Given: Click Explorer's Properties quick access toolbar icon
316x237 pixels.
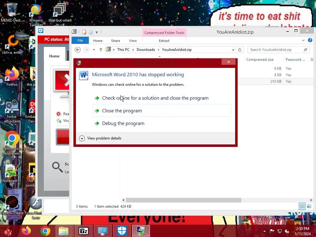Looking at the screenshot, I should click(x=84, y=32).
